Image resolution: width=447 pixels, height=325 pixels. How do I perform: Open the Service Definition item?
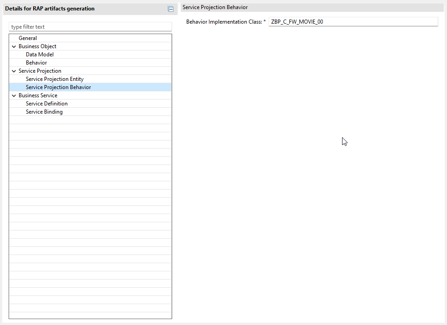[x=47, y=104]
